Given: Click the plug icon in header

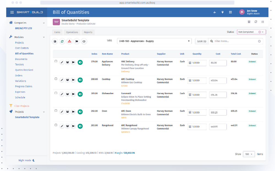Looking at the screenshot, I should coord(222,12).
